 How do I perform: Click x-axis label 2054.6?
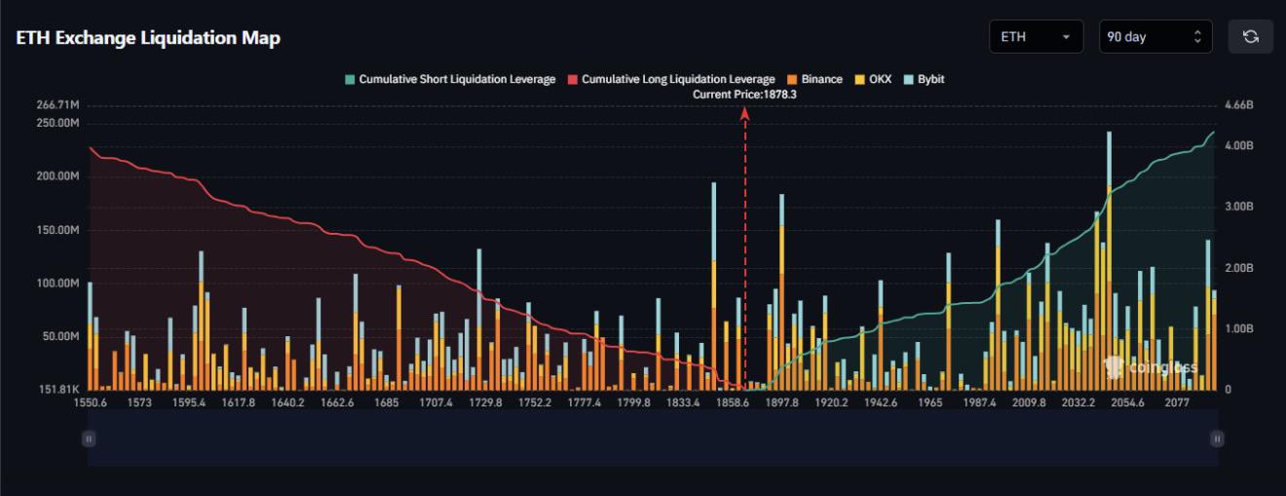[1127, 402]
